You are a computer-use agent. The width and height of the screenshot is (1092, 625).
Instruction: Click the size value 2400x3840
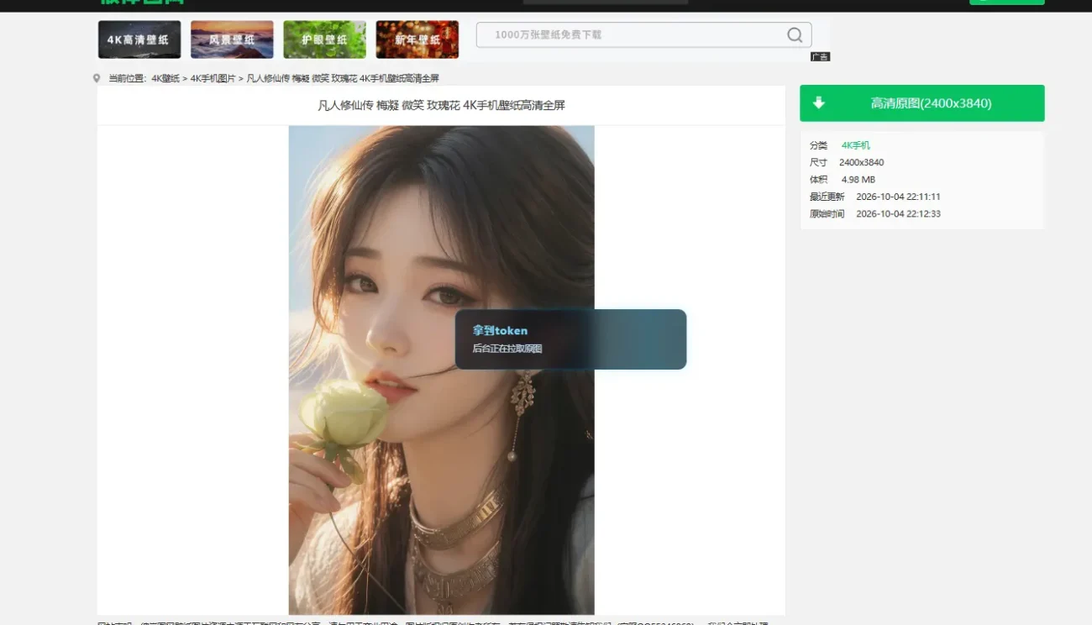coord(861,162)
